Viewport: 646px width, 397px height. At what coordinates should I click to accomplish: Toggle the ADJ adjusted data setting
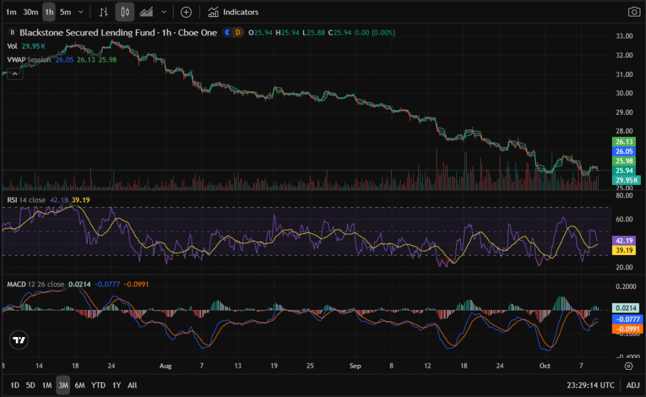point(633,385)
